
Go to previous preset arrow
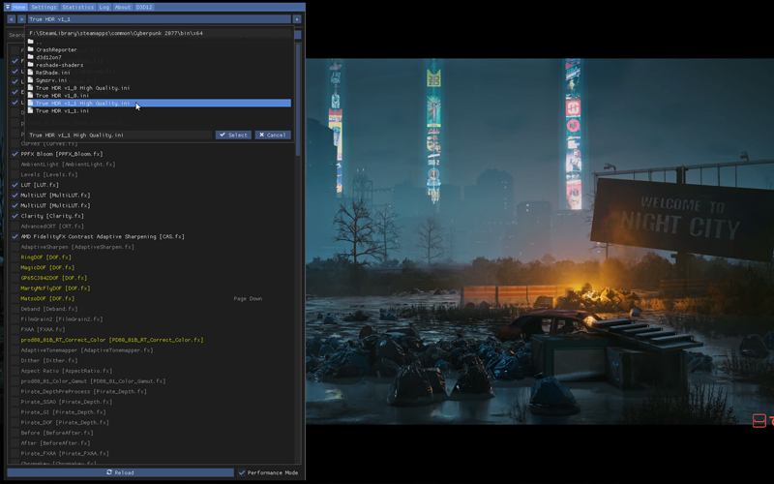click(x=12, y=19)
